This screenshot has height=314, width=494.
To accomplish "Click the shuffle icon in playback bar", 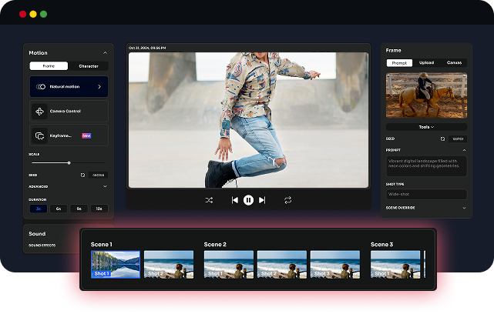I will click(x=209, y=200).
